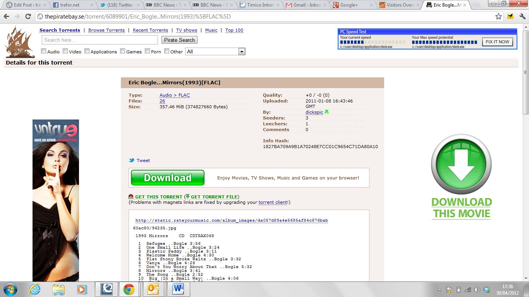
Task: Tick the Video checkbox
Action: pos(65,51)
